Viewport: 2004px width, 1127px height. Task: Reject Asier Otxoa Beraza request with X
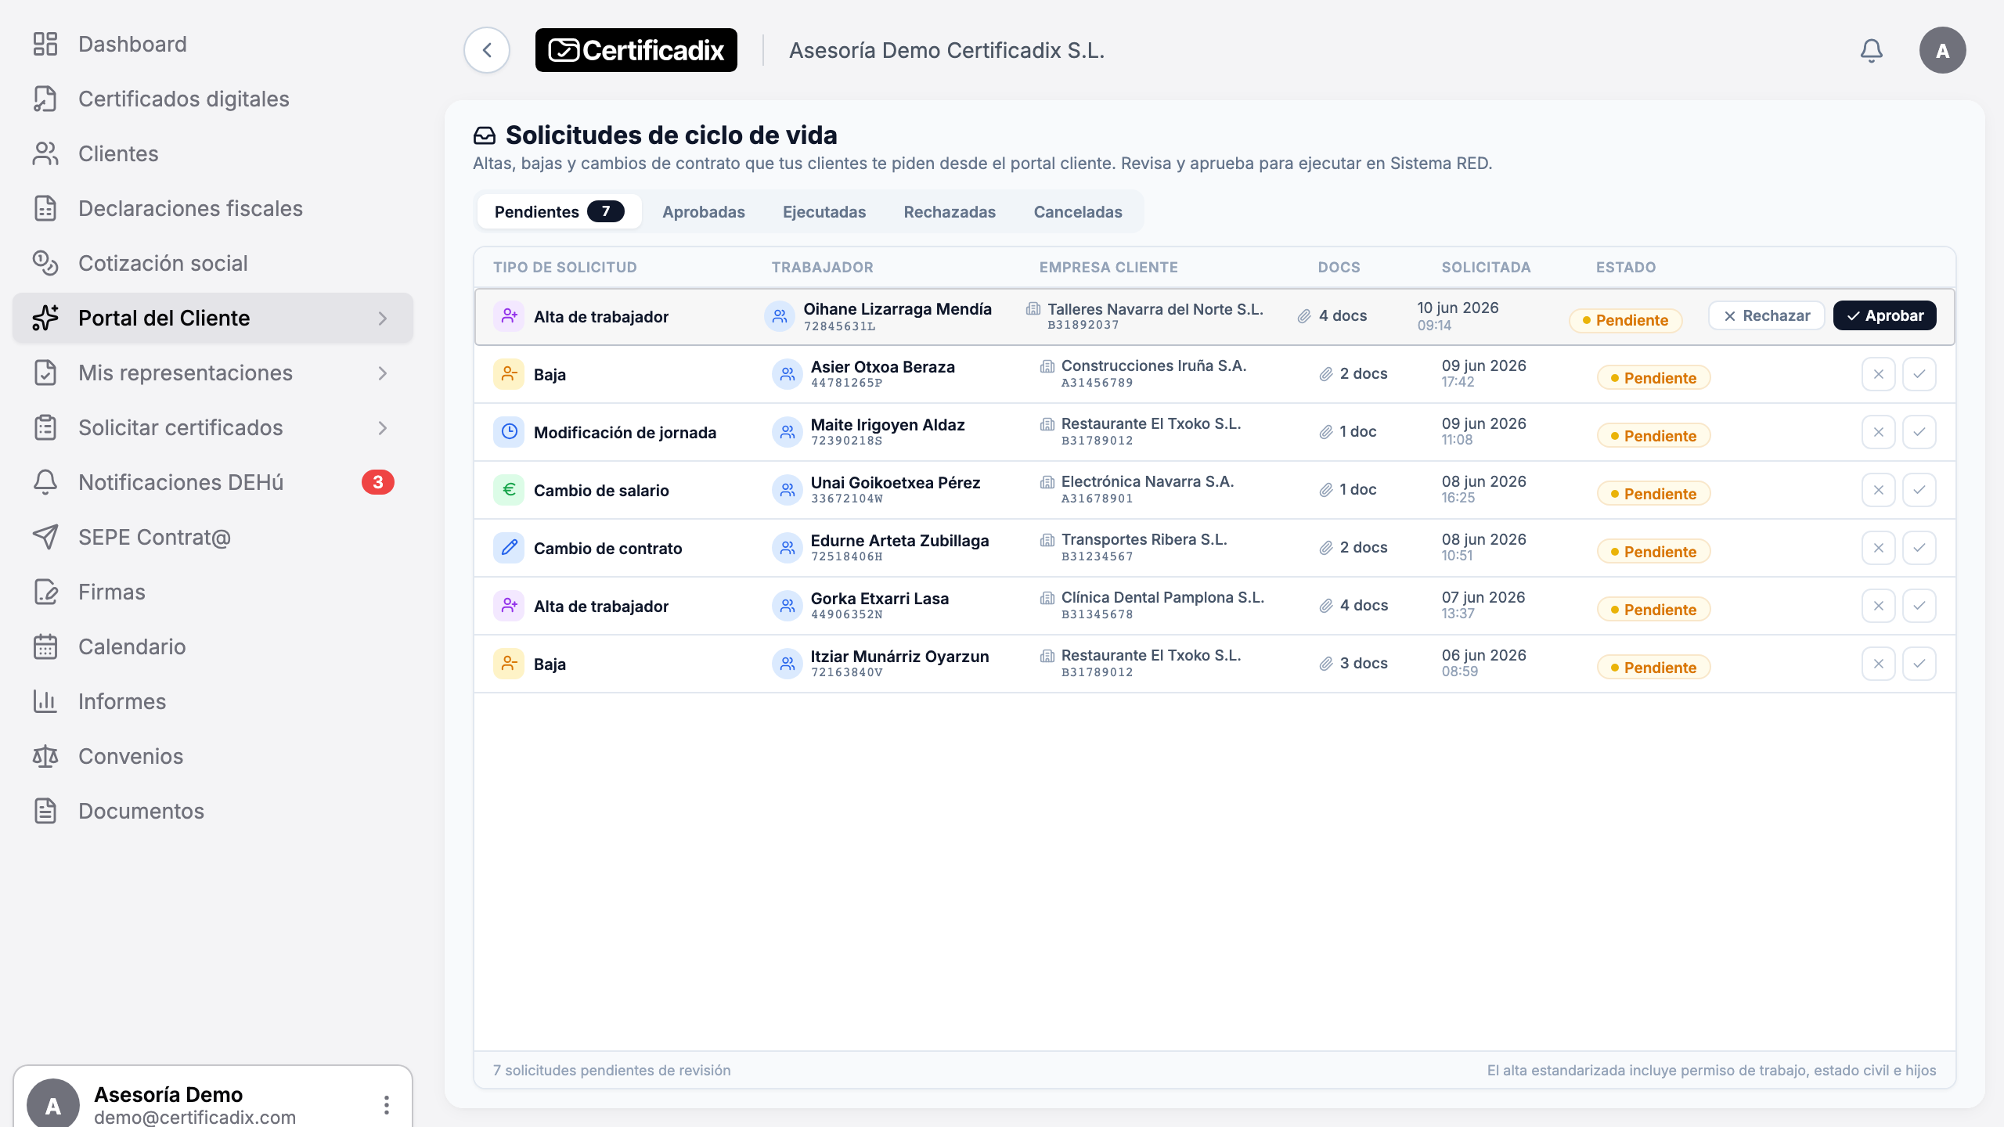pyautogui.click(x=1878, y=374)
